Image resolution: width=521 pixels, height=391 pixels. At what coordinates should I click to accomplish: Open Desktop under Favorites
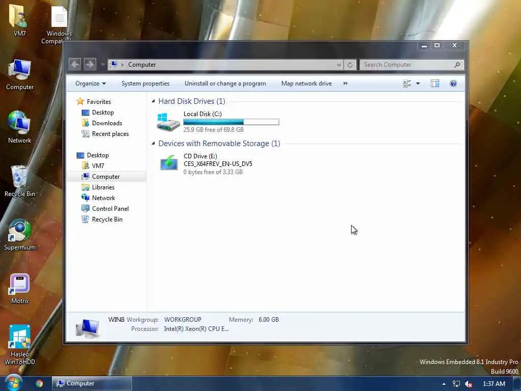pyautogui.click(x=103, y=113)
